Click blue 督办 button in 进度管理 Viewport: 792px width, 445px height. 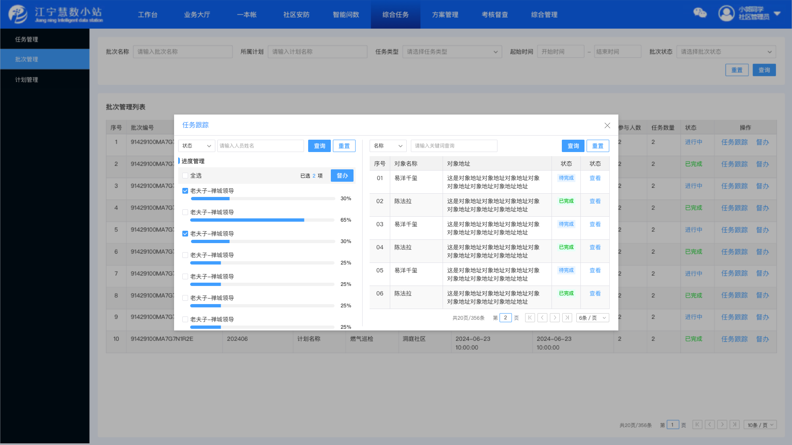click(342, 176)
